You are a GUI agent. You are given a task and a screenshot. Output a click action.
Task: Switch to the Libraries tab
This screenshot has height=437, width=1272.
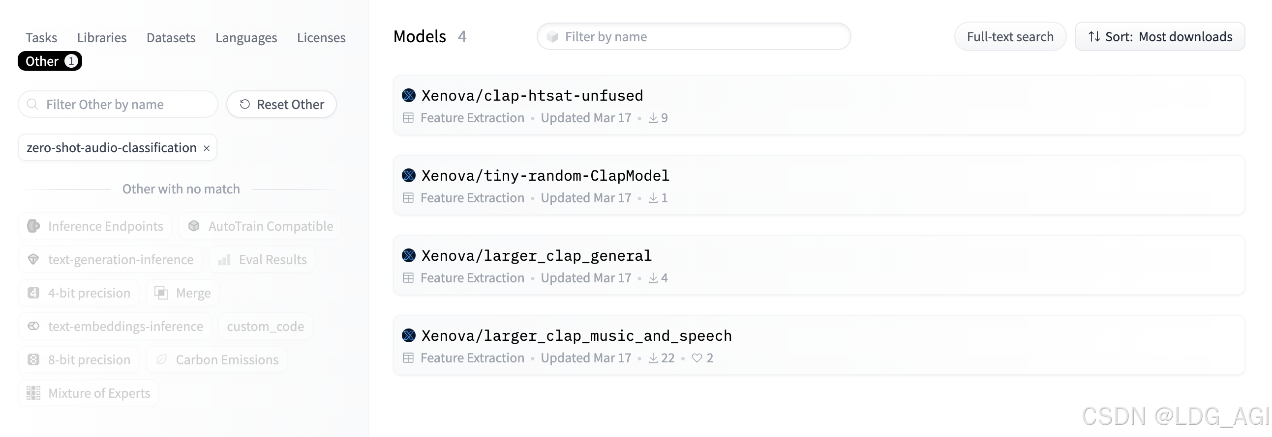coord(102,37)
